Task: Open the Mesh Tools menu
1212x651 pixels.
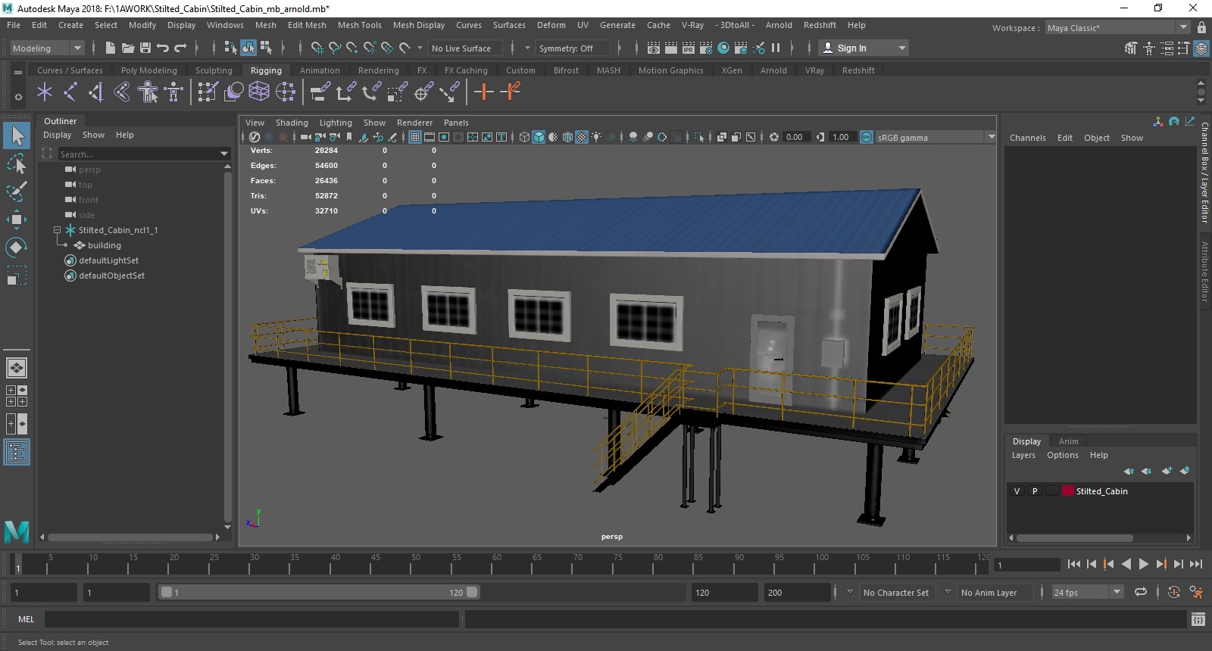Action: tap(360, 25)
